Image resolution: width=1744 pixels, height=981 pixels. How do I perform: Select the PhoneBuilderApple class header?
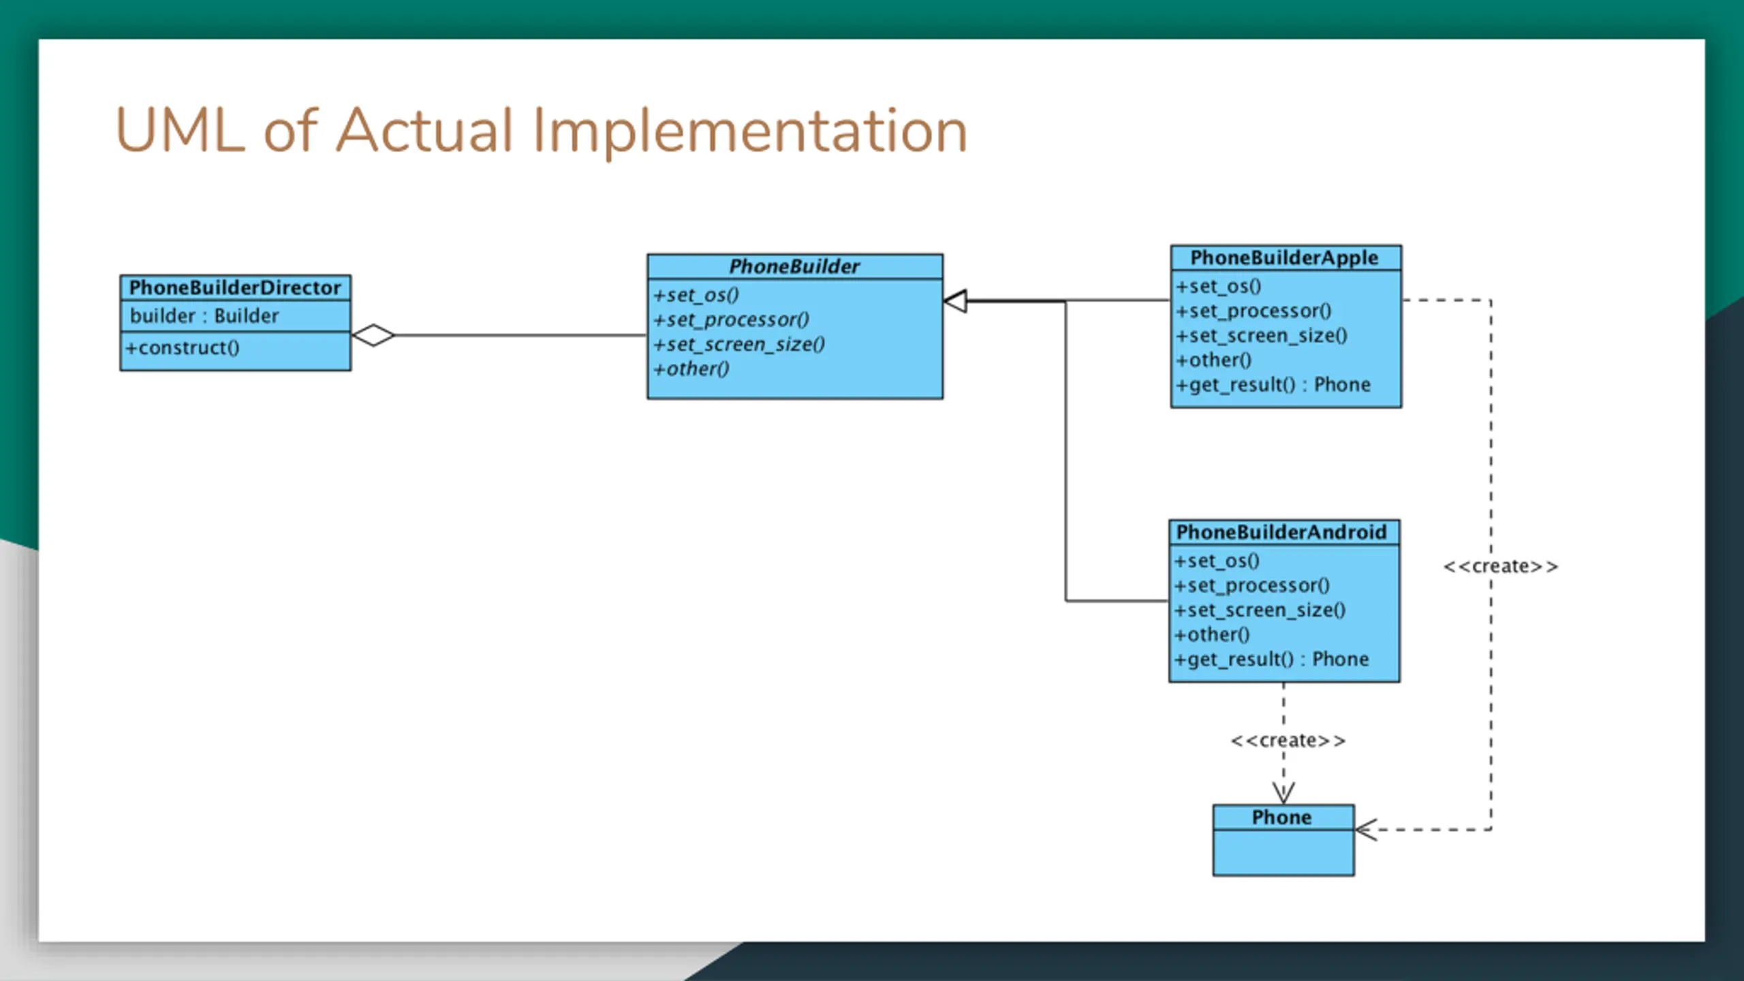point(1285,258)
